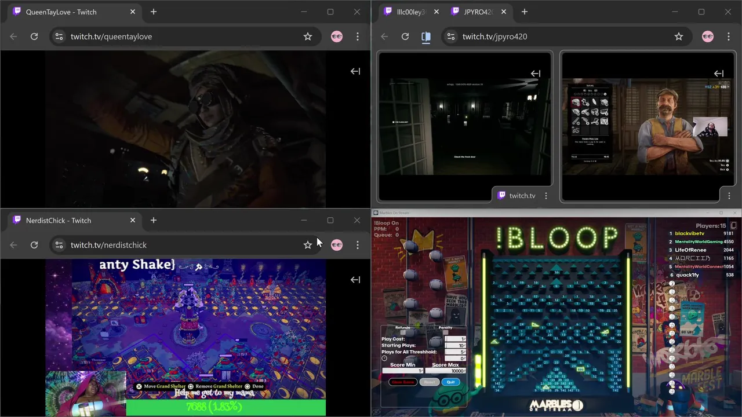This screenshot has height=417, width=742.
Task: Reload the JPYRO420 Twitch page
Action: coord(405,36)
